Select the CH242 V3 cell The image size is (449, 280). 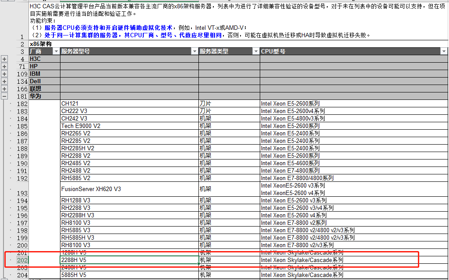129,118
